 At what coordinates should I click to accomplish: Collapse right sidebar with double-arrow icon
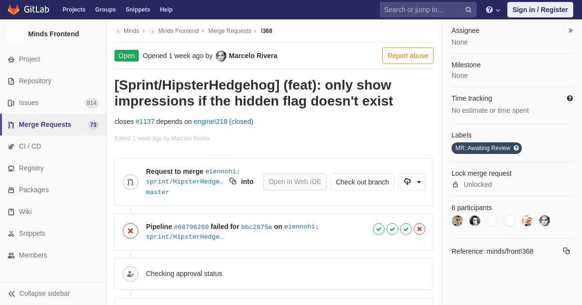570,30
